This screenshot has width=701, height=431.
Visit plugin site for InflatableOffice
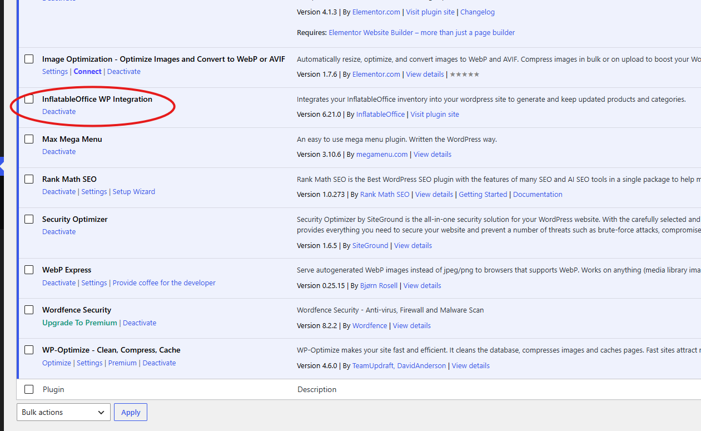coord(435,114)
